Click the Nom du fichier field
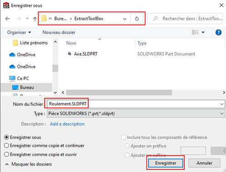The width and height of the screenshot is (226, 172). 136,104
